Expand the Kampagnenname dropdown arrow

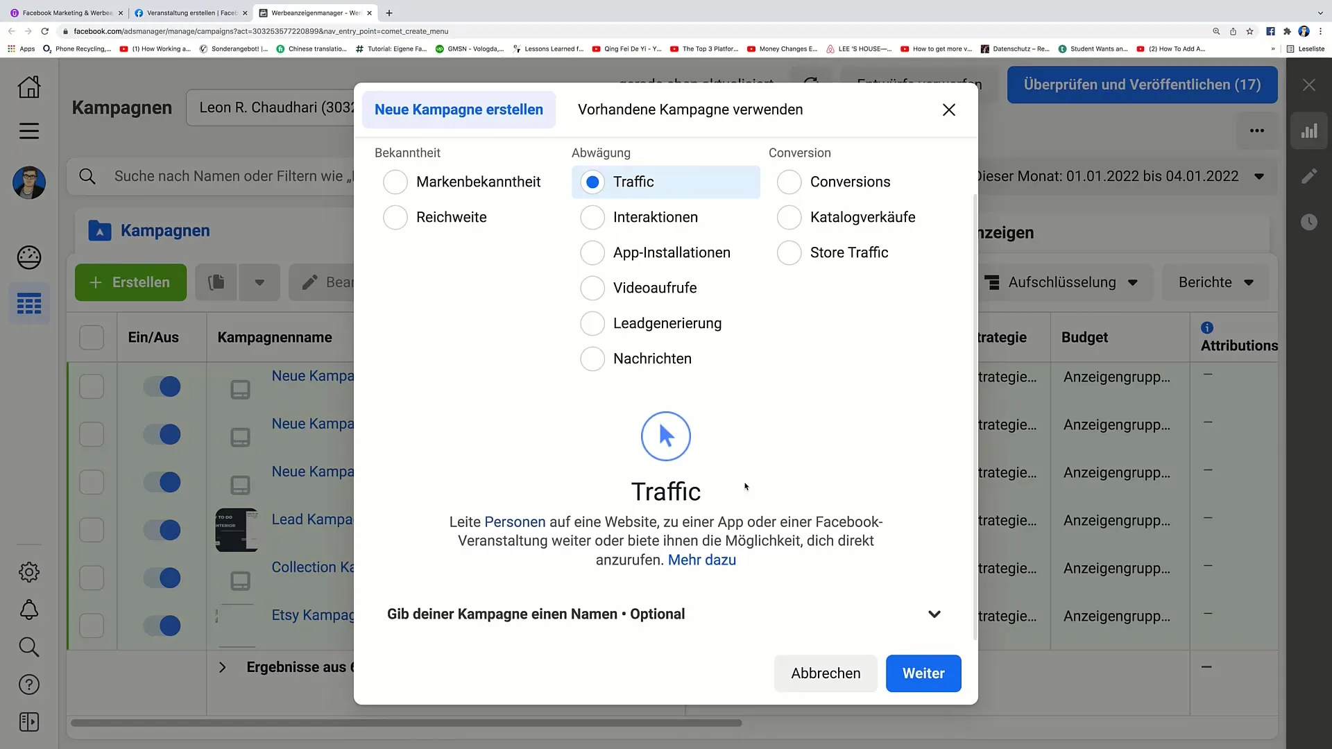tap(935, 614)
